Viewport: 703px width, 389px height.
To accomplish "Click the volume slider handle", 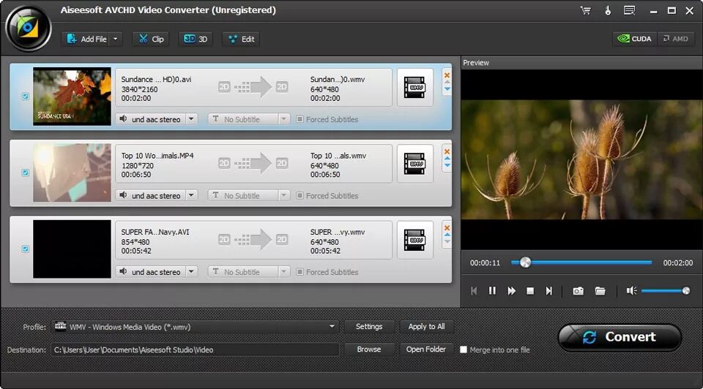I will tap(686, 291).
